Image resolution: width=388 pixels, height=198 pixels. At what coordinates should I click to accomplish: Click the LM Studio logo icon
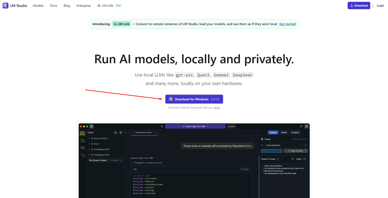pos(5,5)
